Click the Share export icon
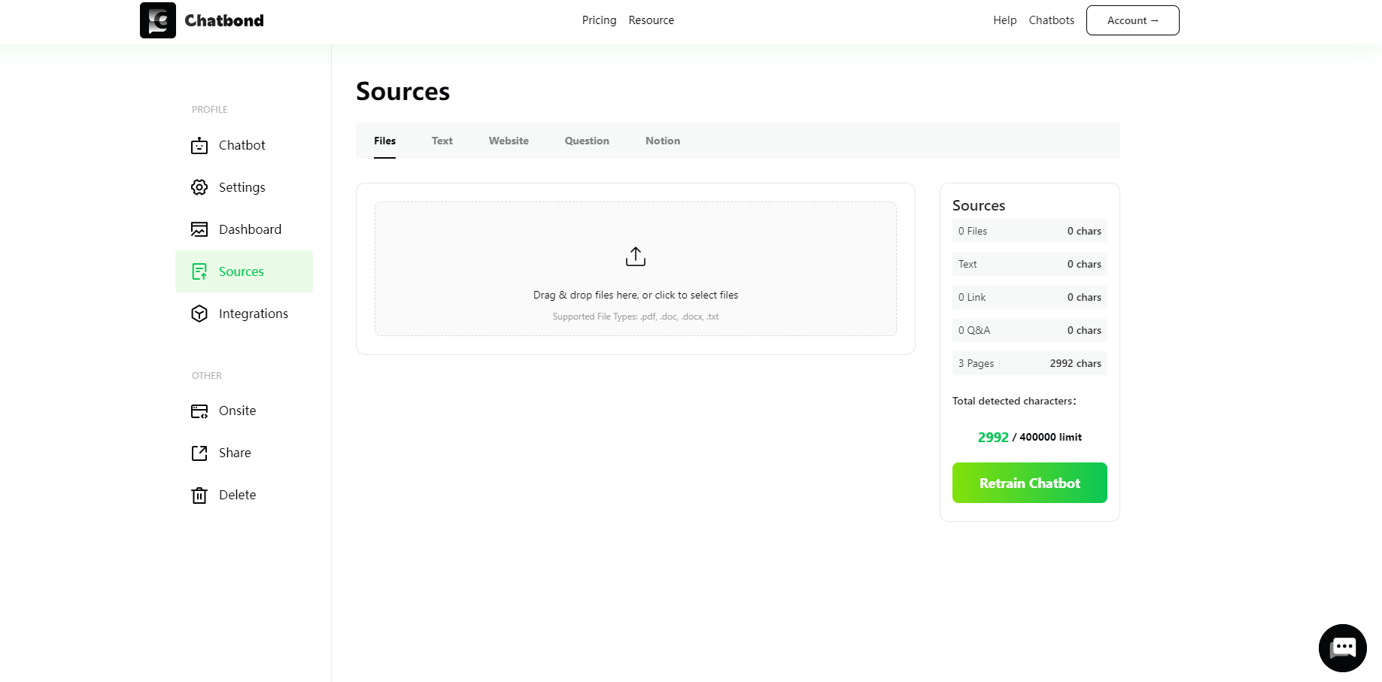The image size is (1382, 682). pyautogui.click(x=199, y=453)
